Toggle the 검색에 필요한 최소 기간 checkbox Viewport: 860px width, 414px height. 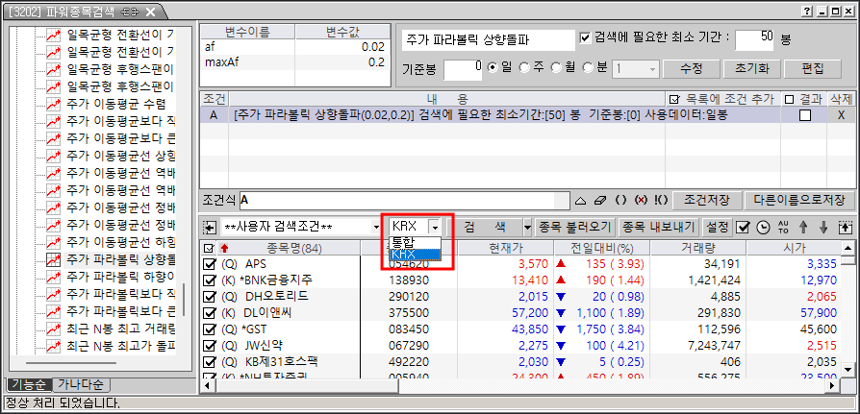click(x=585, y=37)
